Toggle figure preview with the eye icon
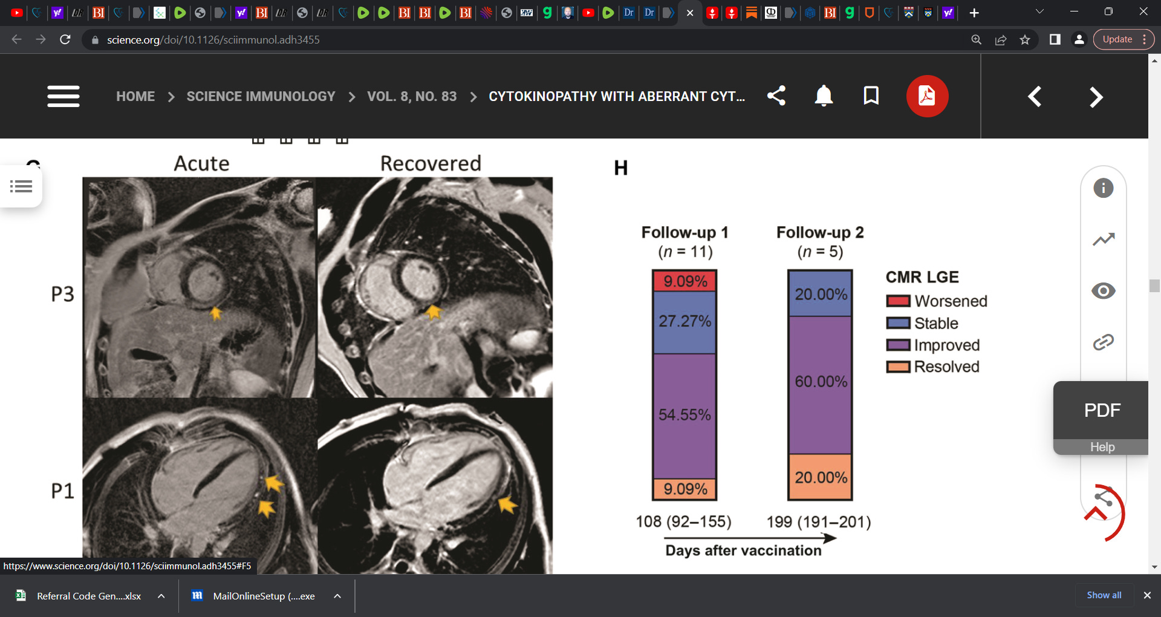Screen dimensions: 1161x617 (x=1104, y=290)
